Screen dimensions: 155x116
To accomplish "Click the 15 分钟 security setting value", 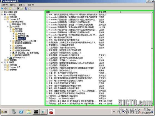I will (102, 27).
